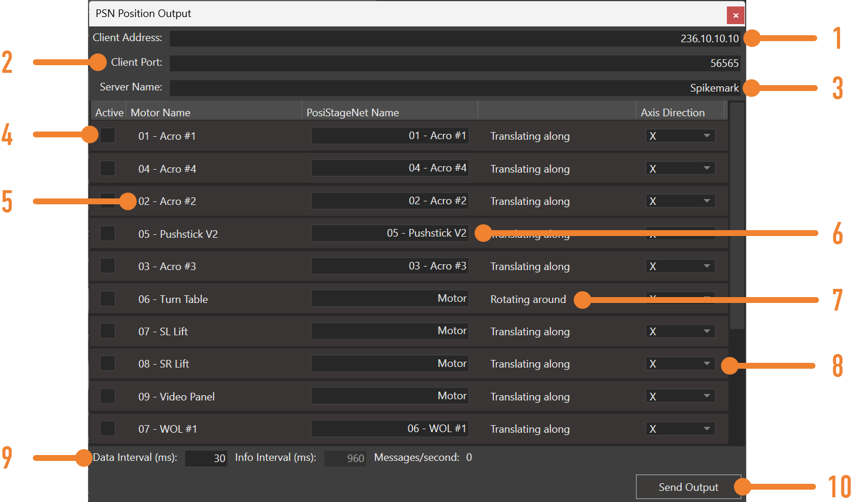This screenshot has width=853, height=502.
Task: Enable Active for 02 - Acro #2
Action: [x=107, y=201]
